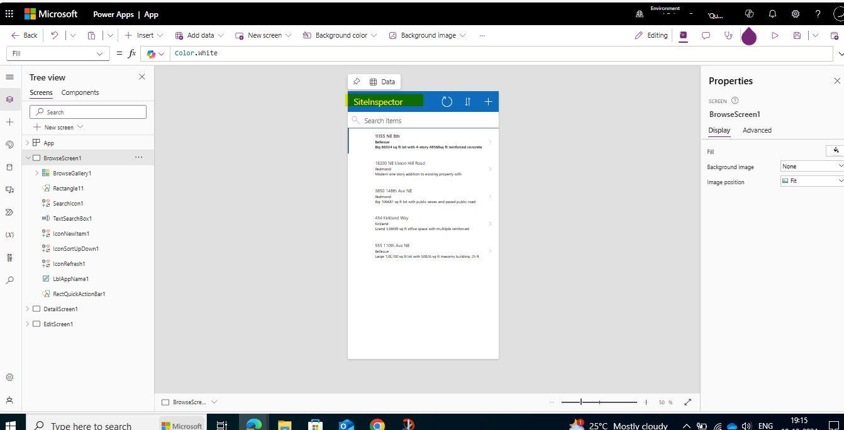Click the Copilot button in formula bar

point(155,53)
